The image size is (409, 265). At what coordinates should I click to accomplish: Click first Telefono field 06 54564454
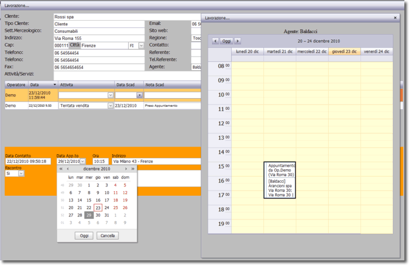coord(99,53)
